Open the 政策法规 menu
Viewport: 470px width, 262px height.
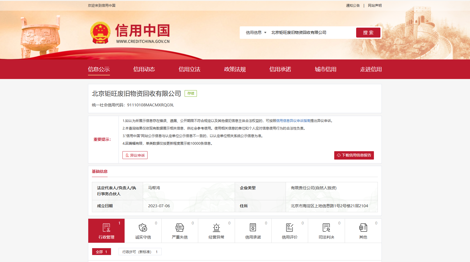coord(235,69)
